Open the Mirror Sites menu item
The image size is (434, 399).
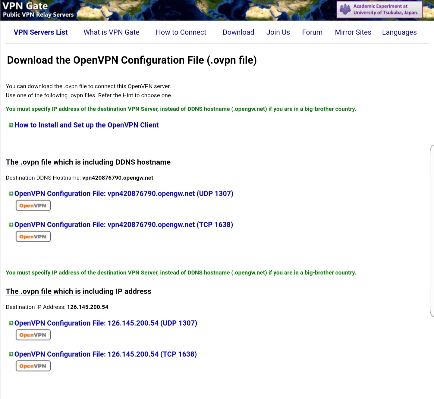353,32
